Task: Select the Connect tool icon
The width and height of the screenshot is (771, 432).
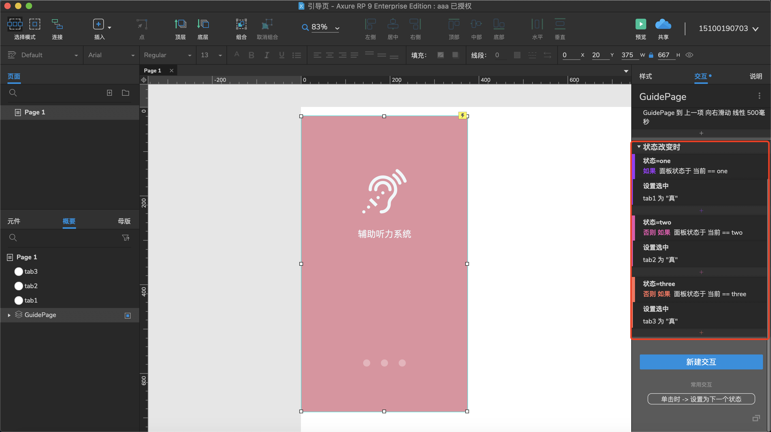Action: click(x=57, y=24)
